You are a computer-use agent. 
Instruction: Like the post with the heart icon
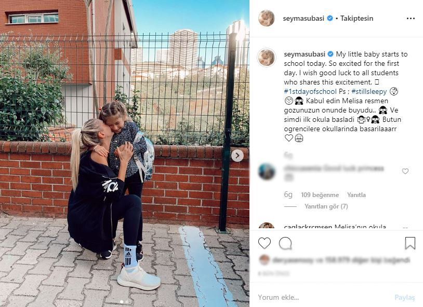[x=265, y=243]
